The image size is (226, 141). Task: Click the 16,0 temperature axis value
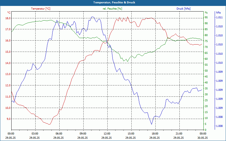click(8, 40)
